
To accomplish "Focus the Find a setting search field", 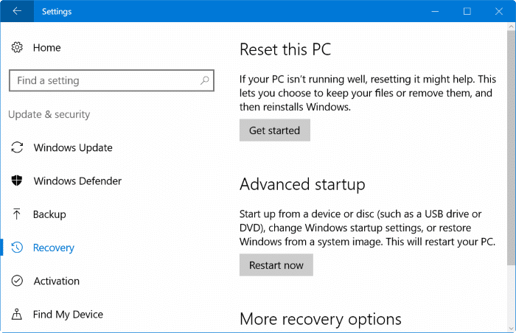I will point(111,80).
